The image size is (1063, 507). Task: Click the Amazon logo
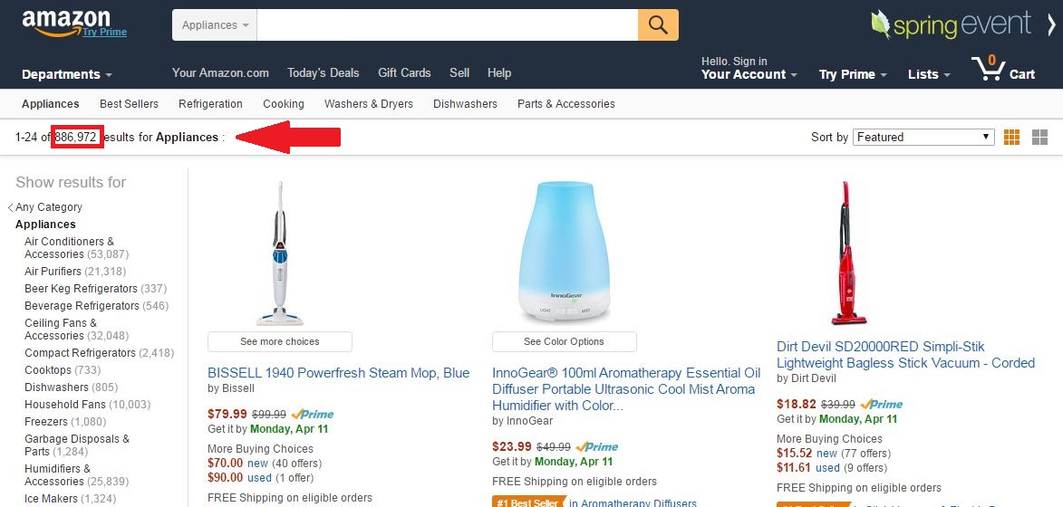66,22
